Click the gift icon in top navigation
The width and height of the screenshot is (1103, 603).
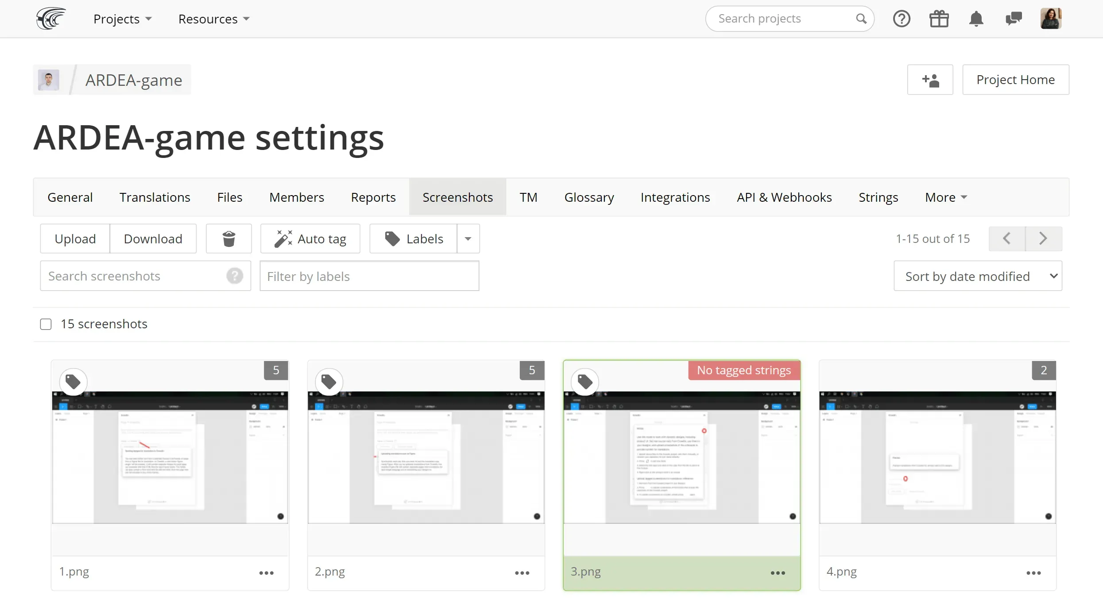(x=939, y=19)
